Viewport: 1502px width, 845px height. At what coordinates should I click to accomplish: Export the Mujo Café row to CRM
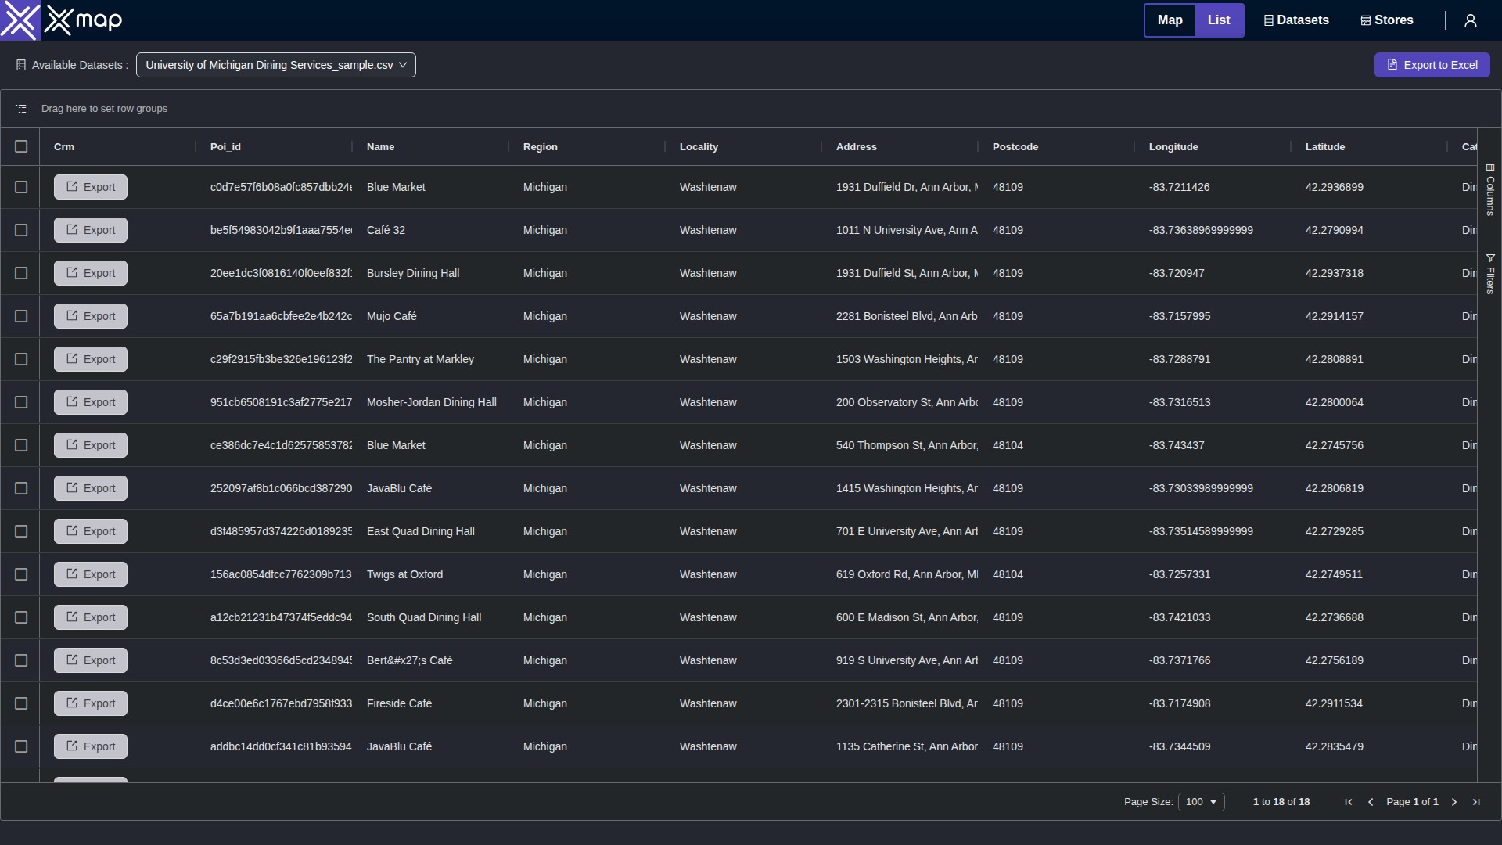click(91, 316)
